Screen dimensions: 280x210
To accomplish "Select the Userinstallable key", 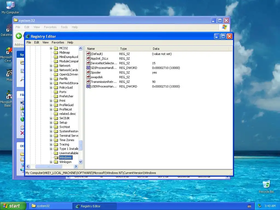I will click(x=69, y=153).
